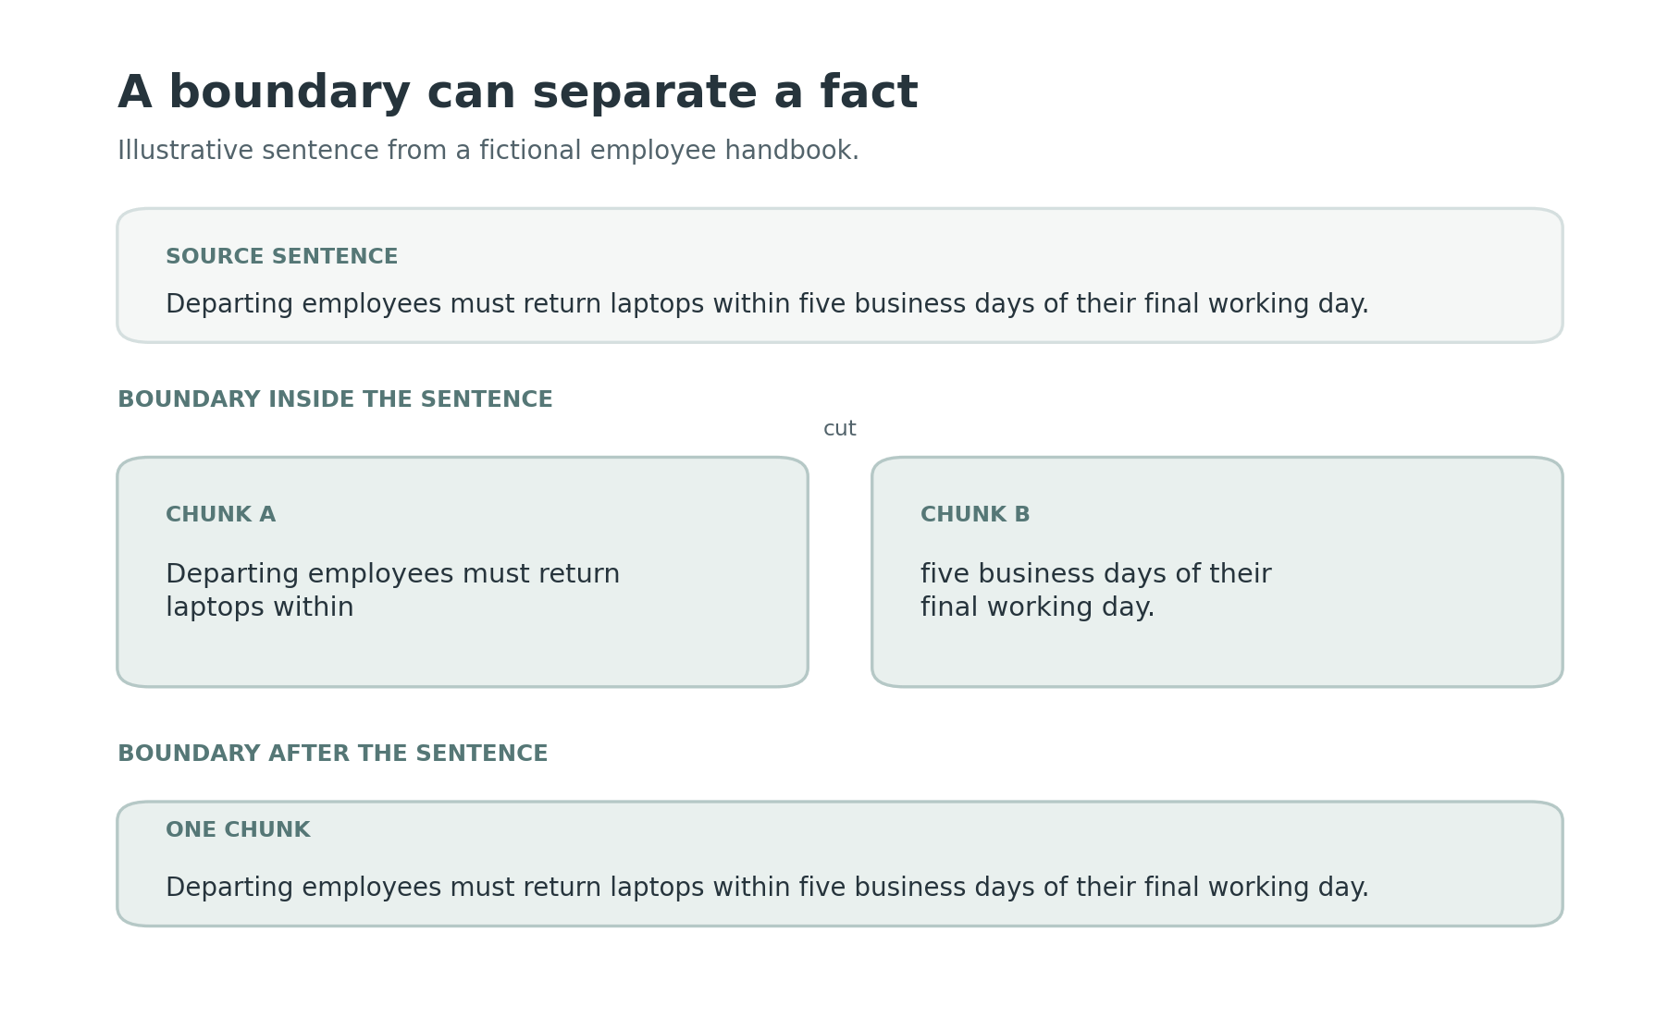Select the CHUNK A label
The width and height of the screenshot is (1680, 1030).
pyautogui.click(x=220, y=515)
